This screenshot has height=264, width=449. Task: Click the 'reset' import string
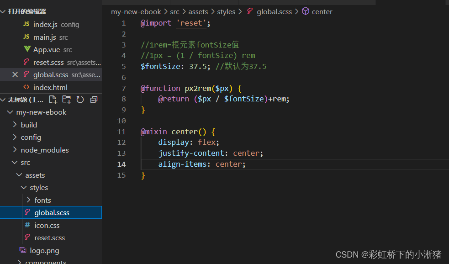click(191, 23)
